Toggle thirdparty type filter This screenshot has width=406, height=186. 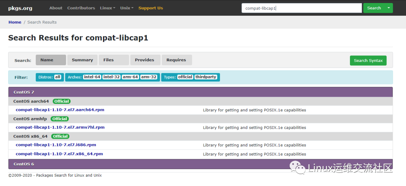coord(206,77)
